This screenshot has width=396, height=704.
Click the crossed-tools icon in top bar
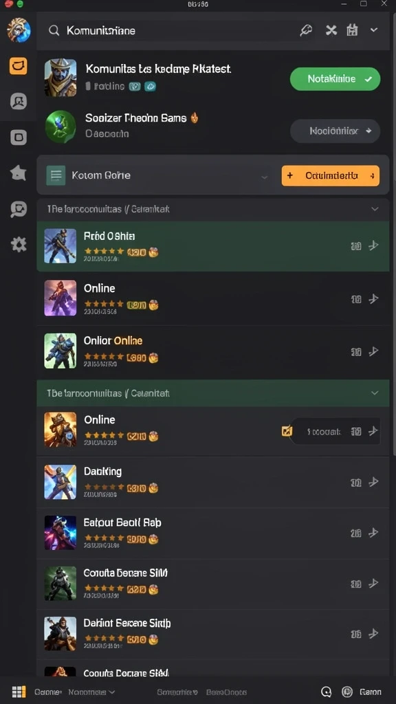tap(331, 30)
